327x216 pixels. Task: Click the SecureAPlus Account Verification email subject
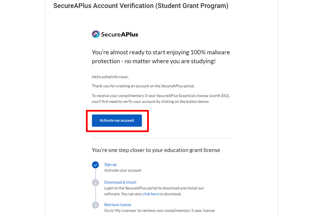141,6
